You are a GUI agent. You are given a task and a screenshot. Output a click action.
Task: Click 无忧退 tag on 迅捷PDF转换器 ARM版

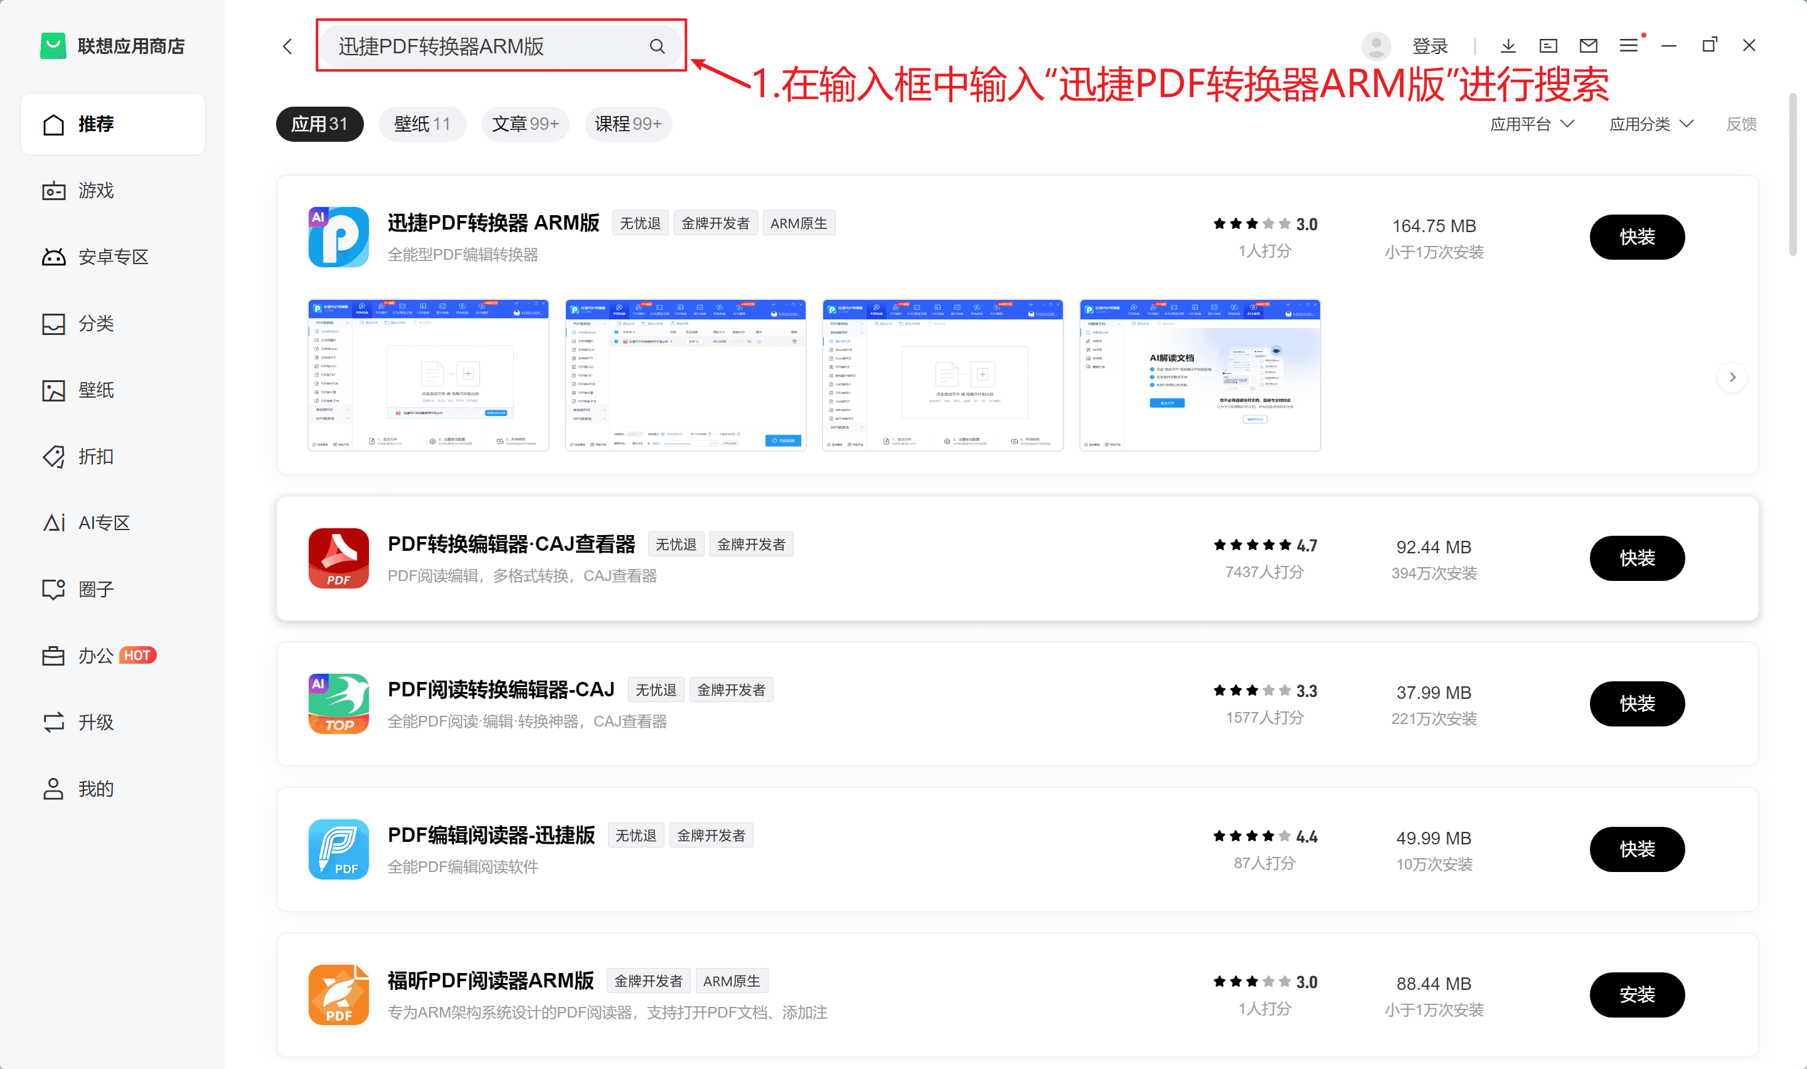640,223
